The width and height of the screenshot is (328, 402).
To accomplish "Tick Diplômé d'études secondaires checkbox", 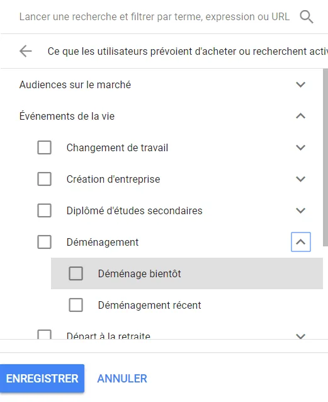I will pos(44,210).
